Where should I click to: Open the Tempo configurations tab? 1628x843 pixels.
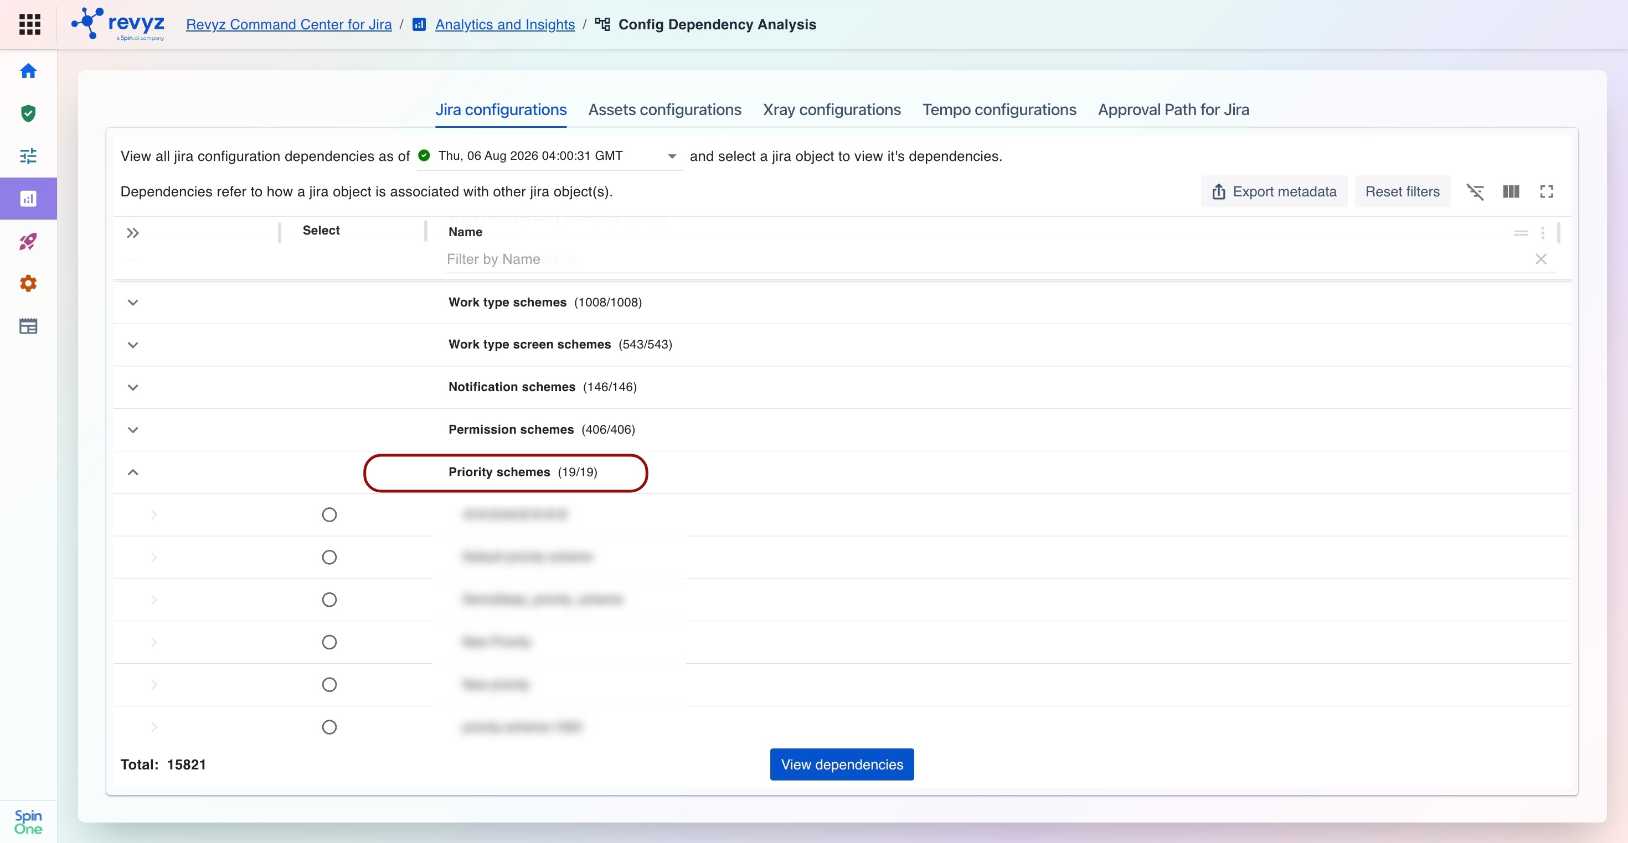(x=999, y=109)
